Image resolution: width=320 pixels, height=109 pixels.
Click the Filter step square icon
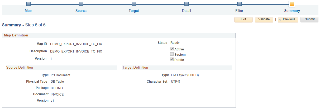[239, 4]
